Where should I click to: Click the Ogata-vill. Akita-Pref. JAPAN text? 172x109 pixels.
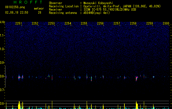107,6
